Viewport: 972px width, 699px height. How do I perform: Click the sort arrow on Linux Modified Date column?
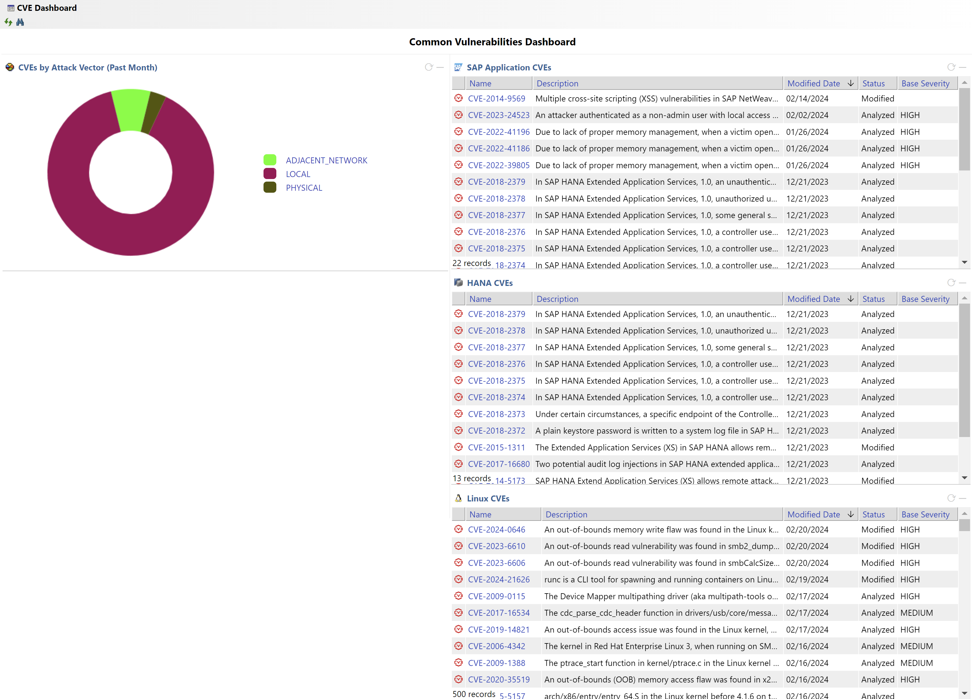click(851, 514)
